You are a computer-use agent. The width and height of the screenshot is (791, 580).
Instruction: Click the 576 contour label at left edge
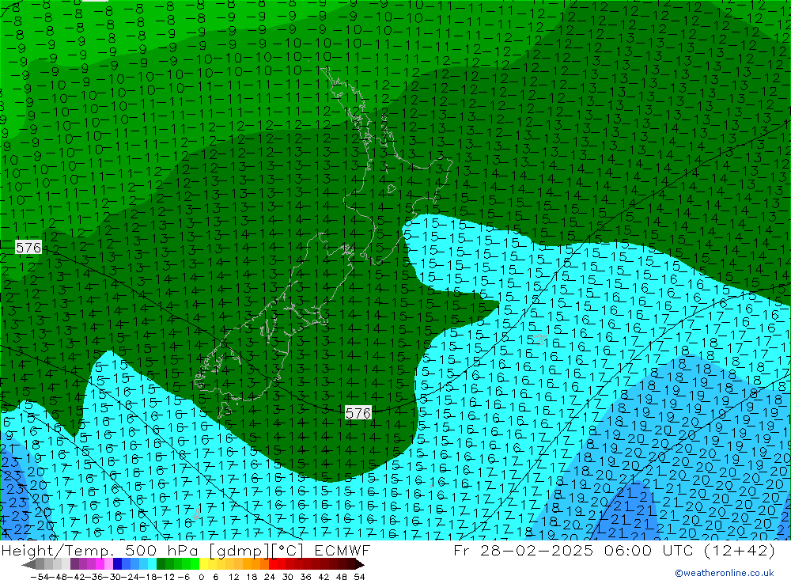(x=28, y=248)
